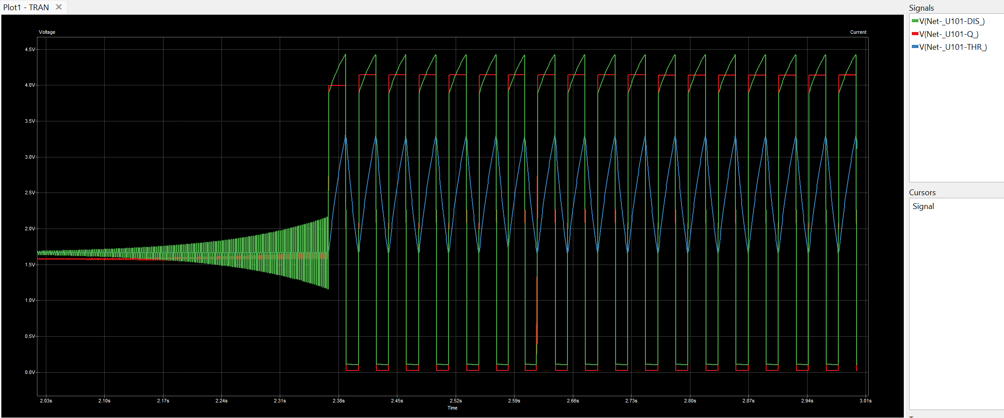Select V(Net-_U101-Q_) signal in list
Screen dimensions: 1004x418
949,34
